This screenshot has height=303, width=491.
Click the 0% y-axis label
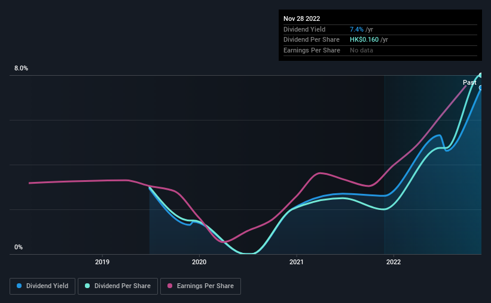[19, 247]
